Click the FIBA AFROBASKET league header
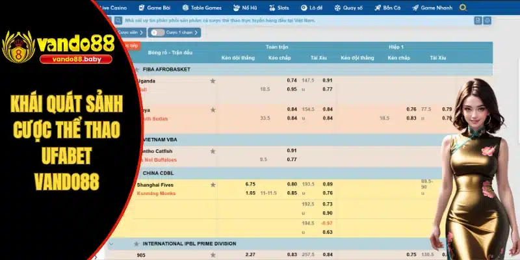Viewport: 520px width, 260px height. (166, 70)
